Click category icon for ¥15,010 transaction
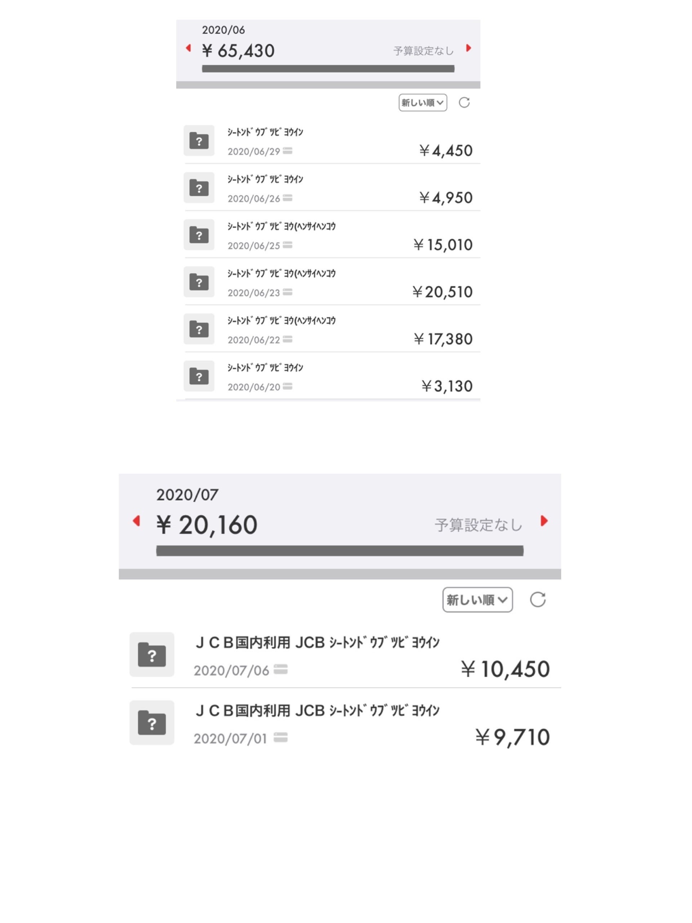The height and width of the screenshot is (923, 692). point(199,235)
